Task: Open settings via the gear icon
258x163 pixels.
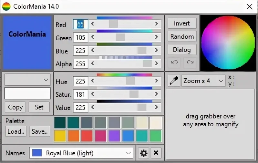Action: point(144,153)
